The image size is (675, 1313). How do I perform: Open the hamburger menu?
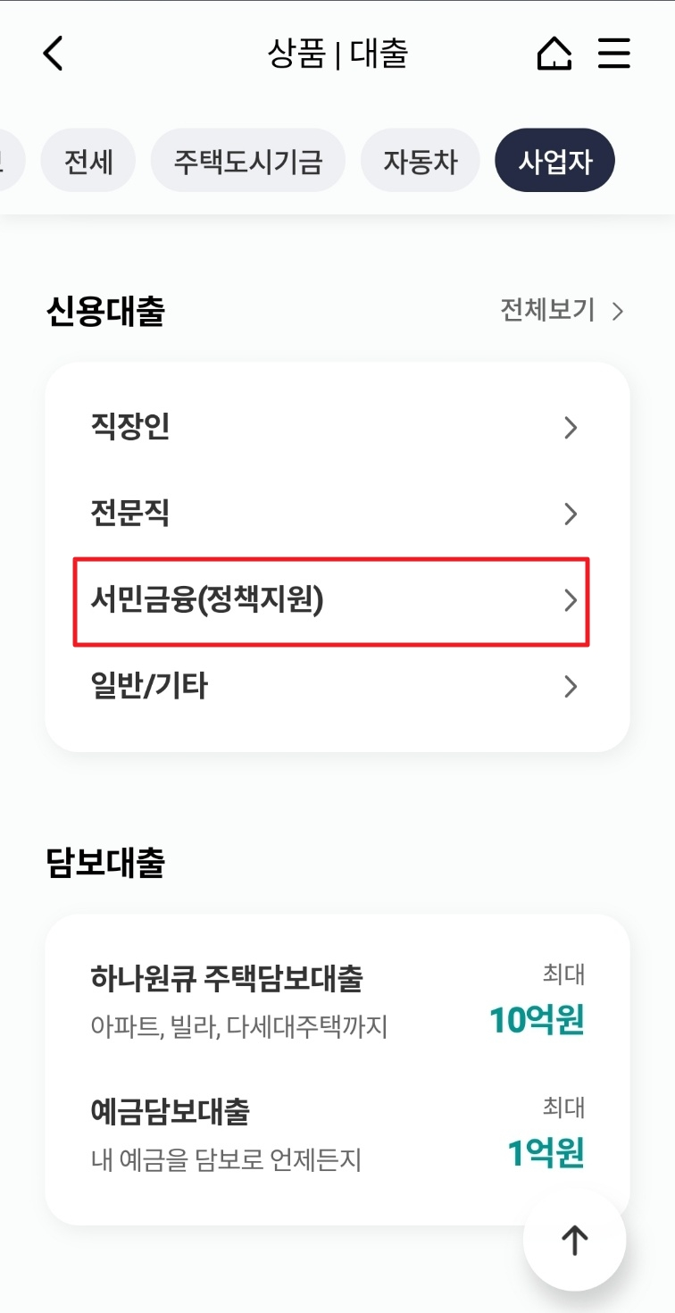pyautogui.click(x=614, y=54)
